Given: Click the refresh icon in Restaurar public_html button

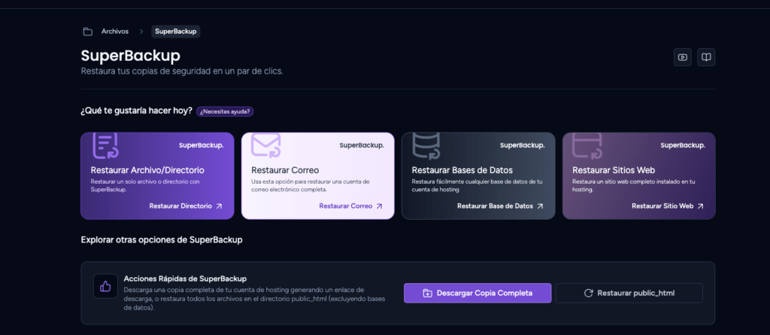Looking at the screenshot, I should (588, 293).
